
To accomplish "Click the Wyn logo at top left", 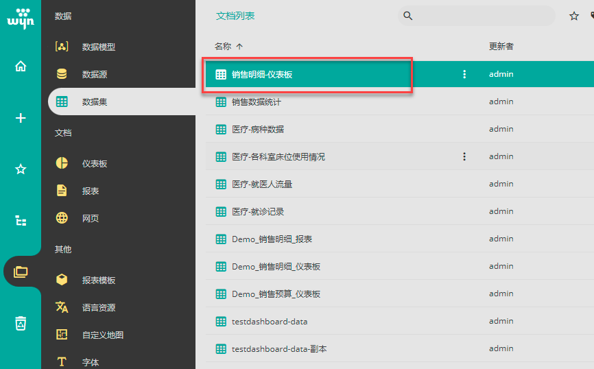I will pyautogui.click(x=21, y=17).
